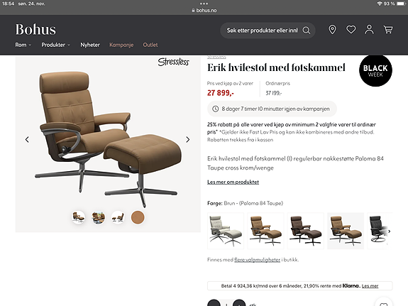Show next product image with right arrow
Screen dimensions: 408x306
tap(187, 140)
